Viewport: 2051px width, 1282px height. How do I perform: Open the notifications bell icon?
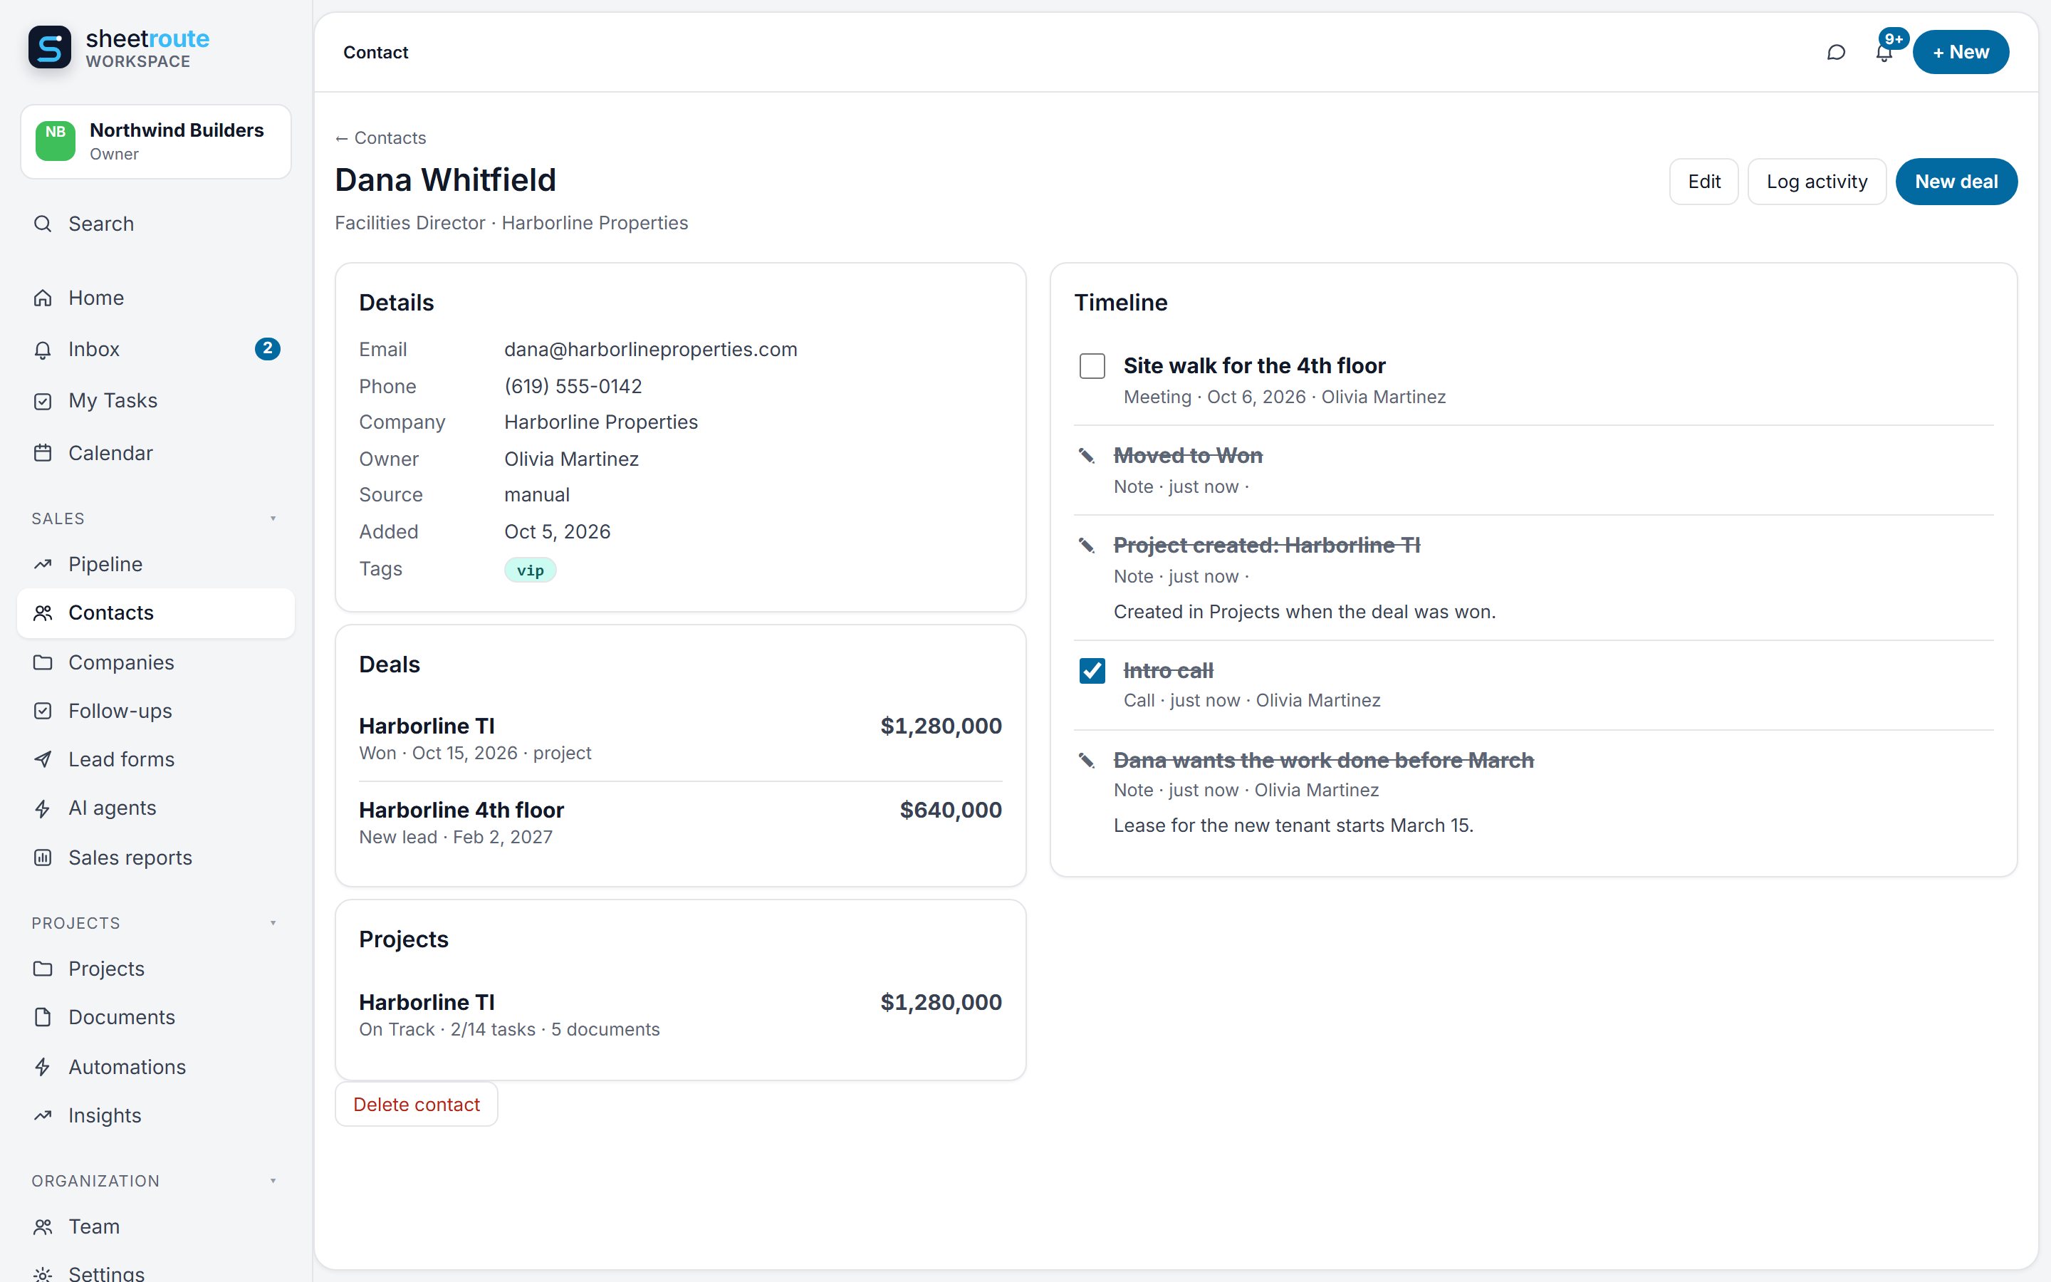1883,53
